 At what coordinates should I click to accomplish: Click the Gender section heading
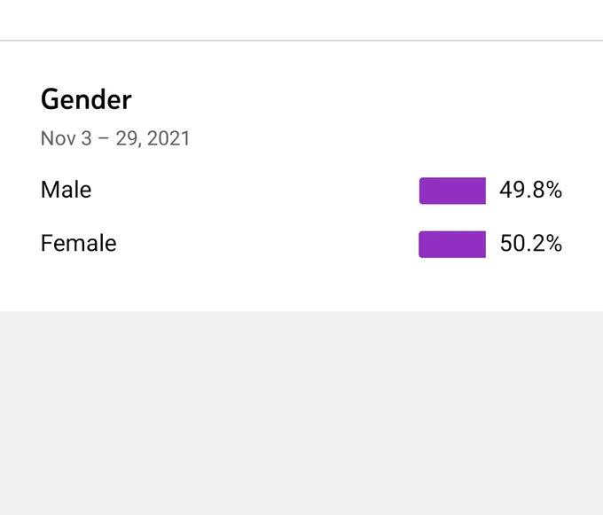pos(86,100)
